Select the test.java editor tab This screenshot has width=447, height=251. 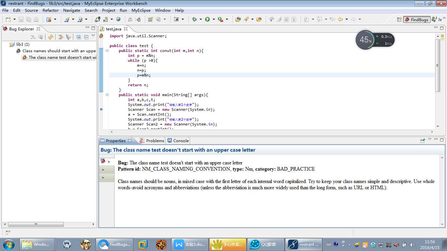(113, 29)
